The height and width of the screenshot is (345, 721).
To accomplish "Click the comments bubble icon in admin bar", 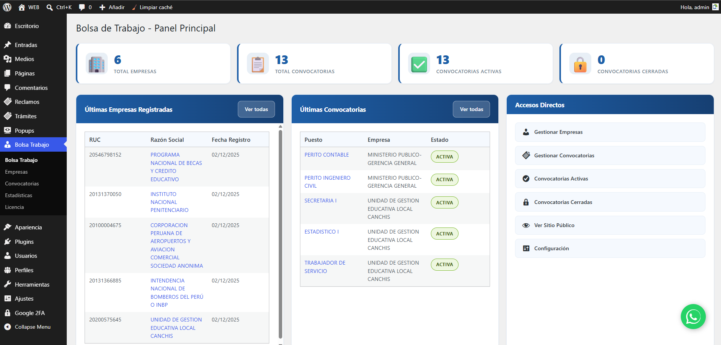I will click(82, 7).
